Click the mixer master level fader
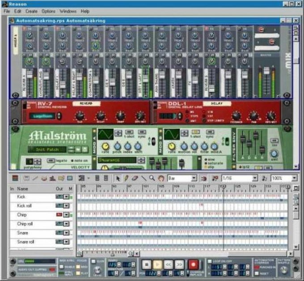The height and width of the screenshot is (281, 304). pyautogui.click(x=267, y=70)
